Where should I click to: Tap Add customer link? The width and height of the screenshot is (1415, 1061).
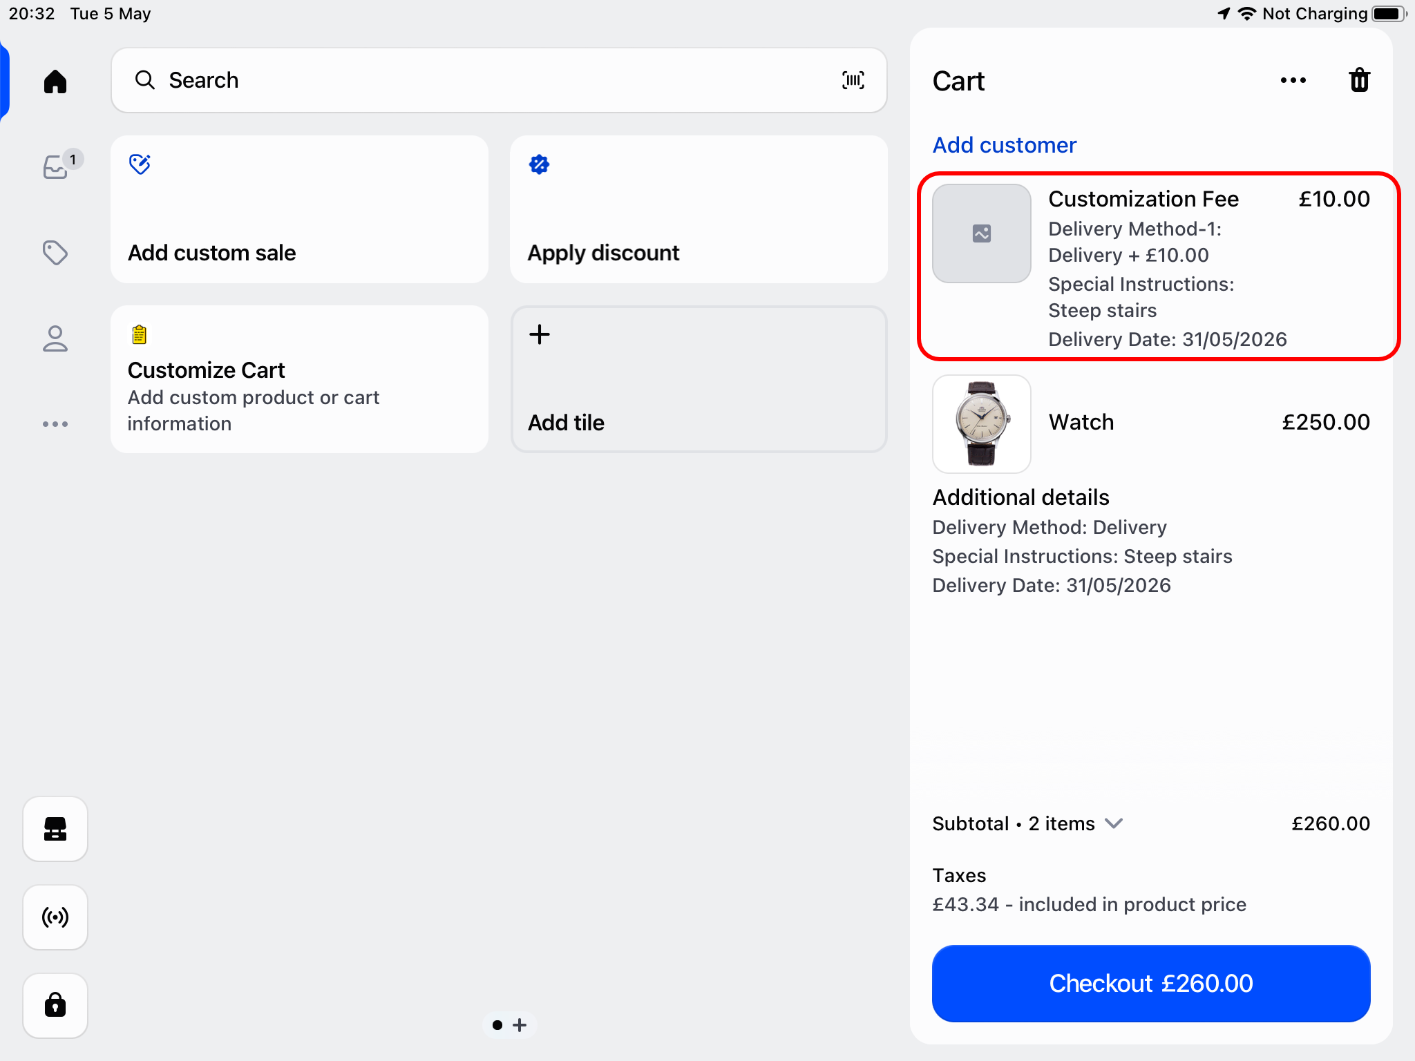tap(1005, 145)
